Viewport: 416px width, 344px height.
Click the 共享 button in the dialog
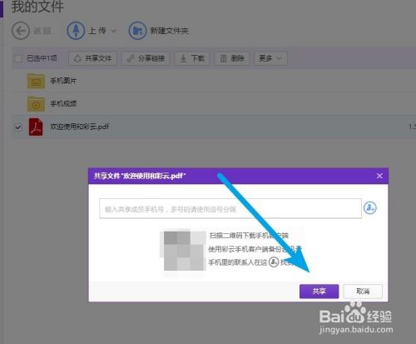(319, 292)
